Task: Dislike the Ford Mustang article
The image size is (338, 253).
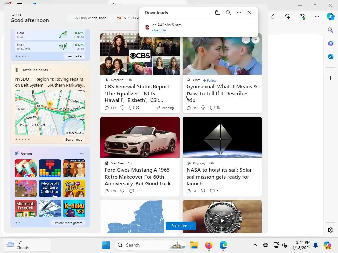Action: [122, 191]
